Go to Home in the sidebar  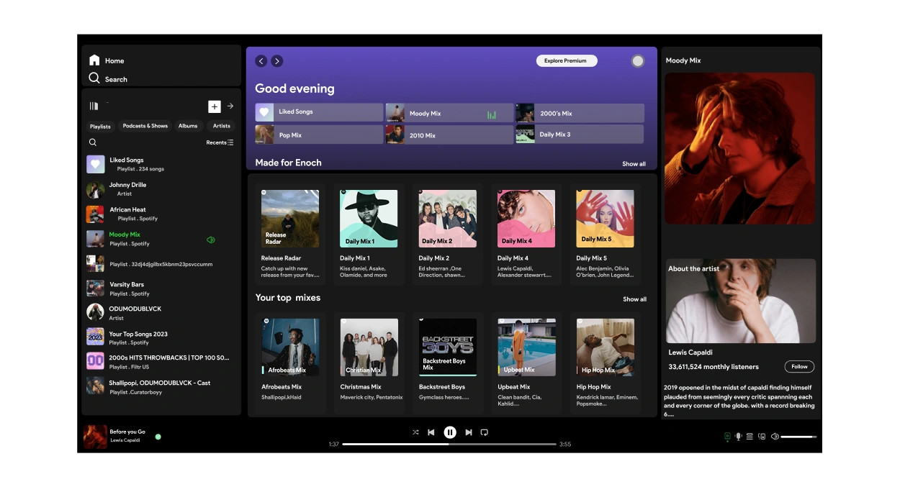107,60
